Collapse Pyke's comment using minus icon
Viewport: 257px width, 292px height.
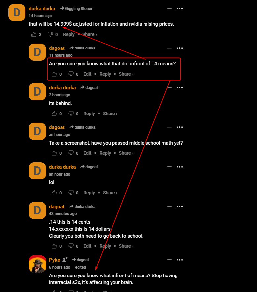[169, 260]
